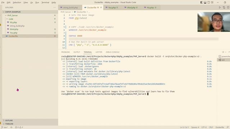
Task: Open the feedback icon in the status bar
Action: pyautogui.click(x=227, y=127)
